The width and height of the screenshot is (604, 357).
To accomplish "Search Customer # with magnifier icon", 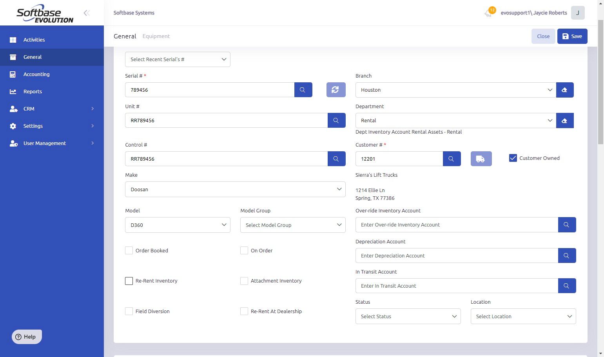I will (x=452, y=159).
